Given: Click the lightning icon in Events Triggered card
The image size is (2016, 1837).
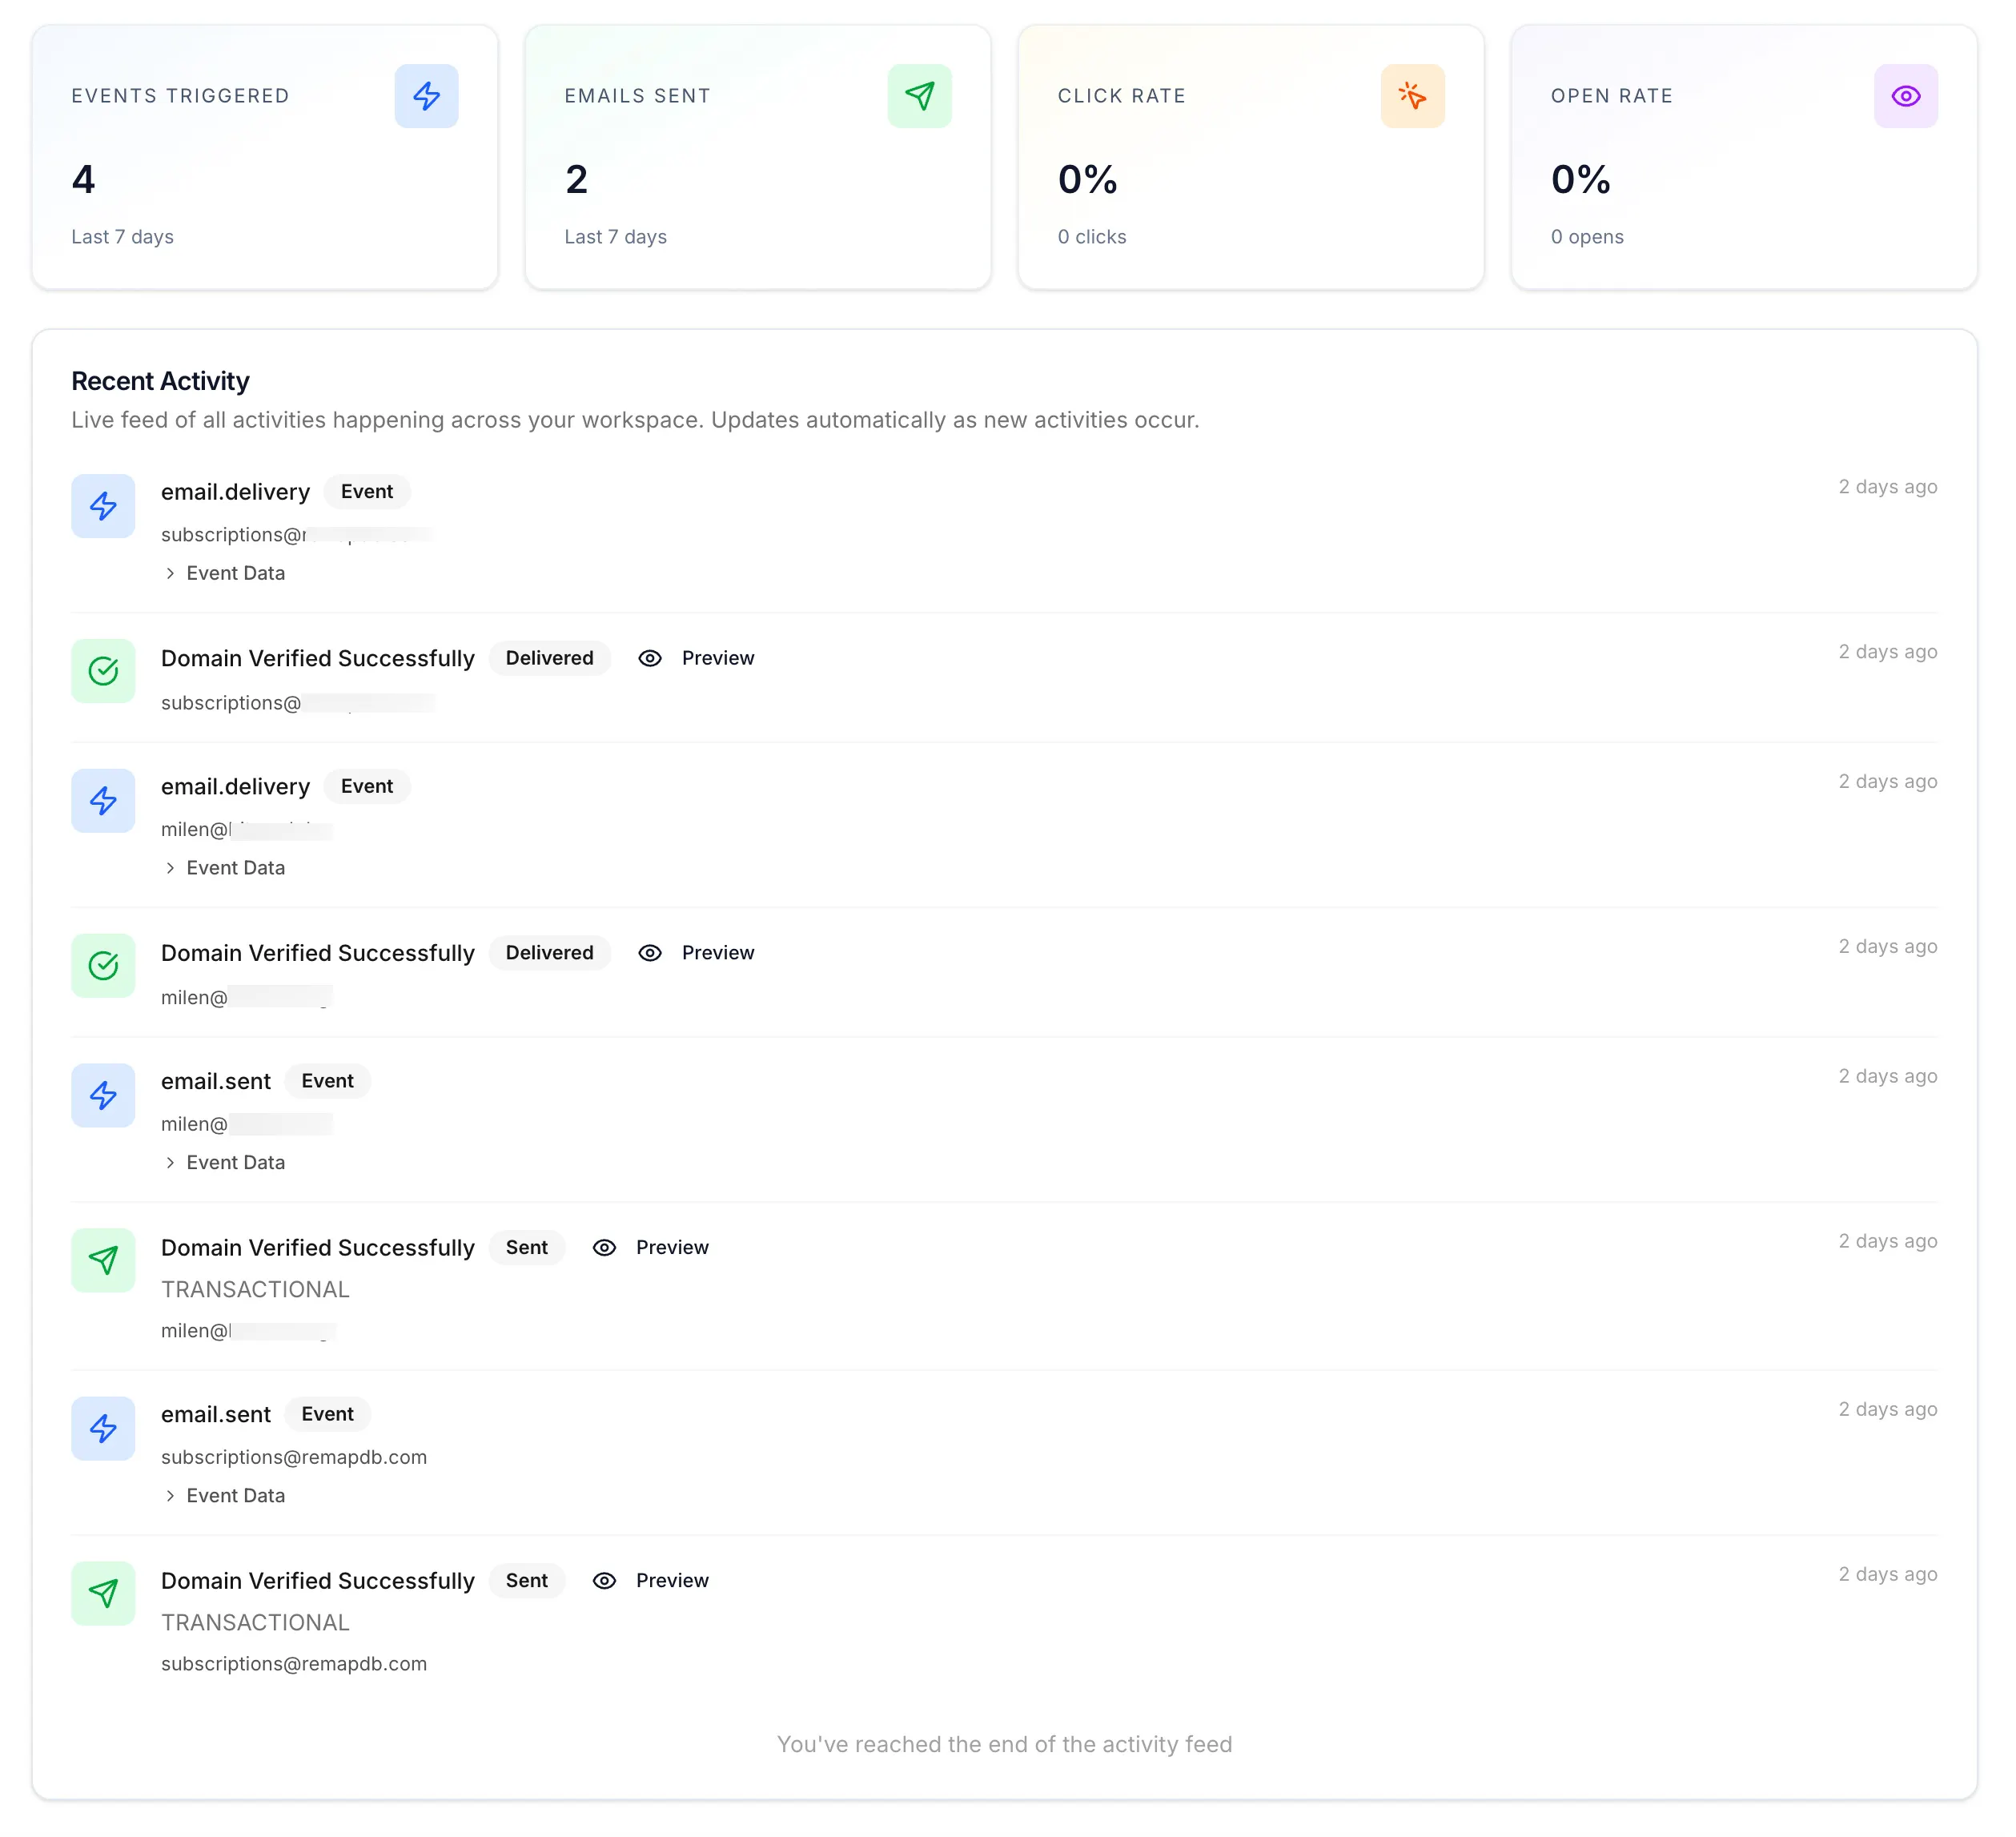Looking at the screenshot, I should (x=427, y=96).
